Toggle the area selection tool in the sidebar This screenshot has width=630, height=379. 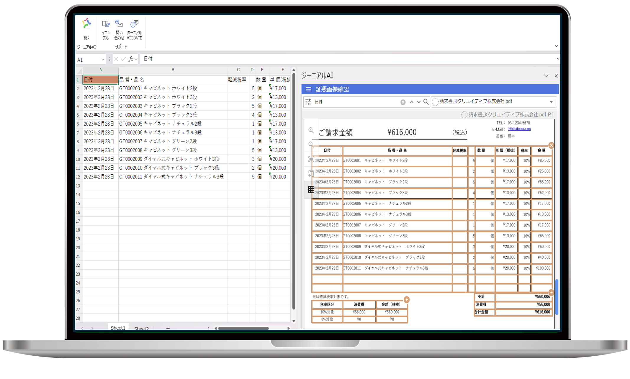(311, 159)
